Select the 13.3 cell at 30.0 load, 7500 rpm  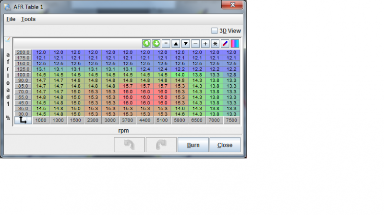pyautogui.click(x=231, y=114)
